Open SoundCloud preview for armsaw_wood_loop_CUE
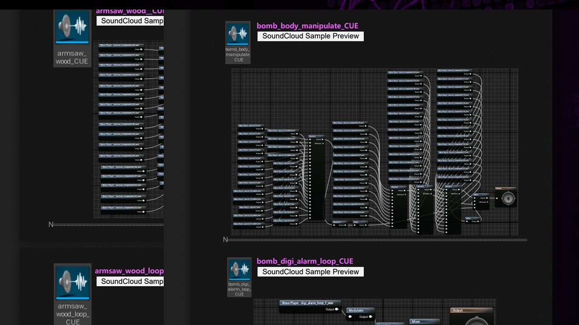579x325 pixels. point(131,281)
